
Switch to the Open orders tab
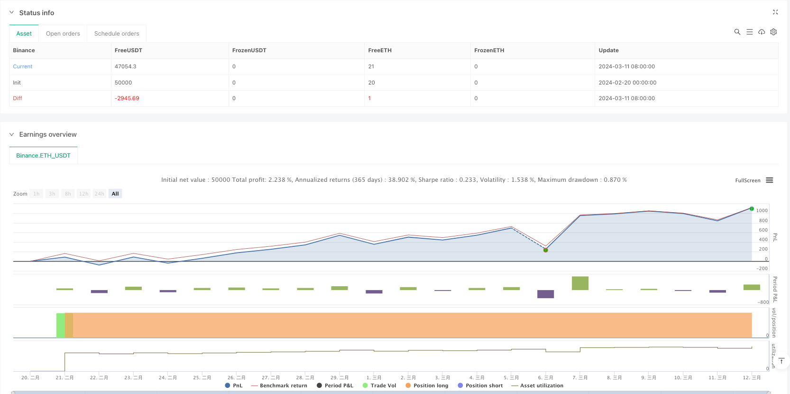pos(63,34)
